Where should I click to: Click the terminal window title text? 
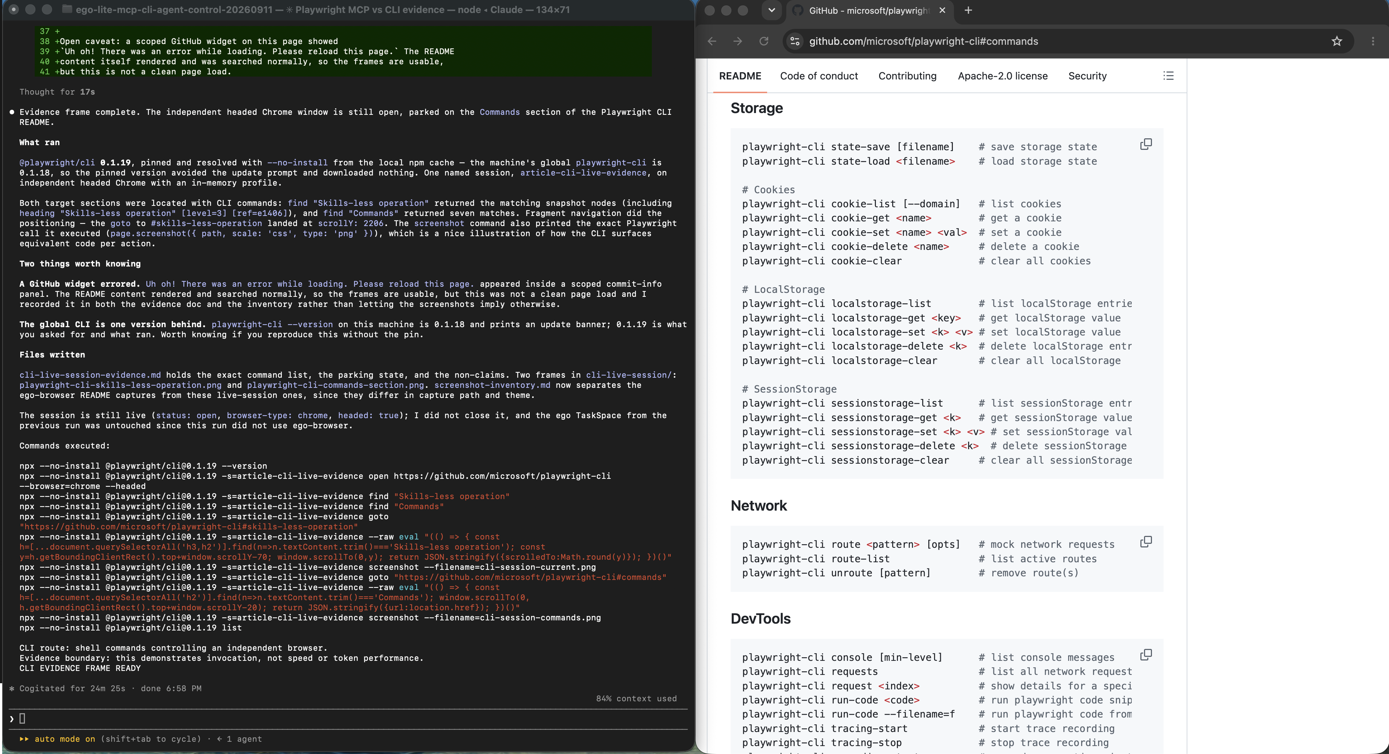pos(322,10)
